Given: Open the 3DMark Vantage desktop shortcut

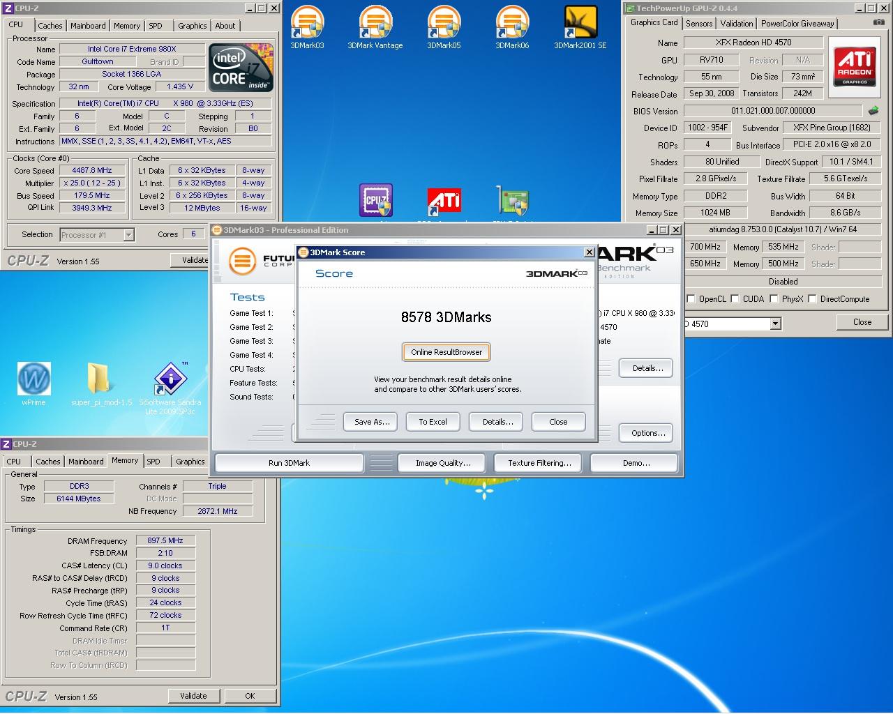Looking at the screenshot, I should coord(375,28).
